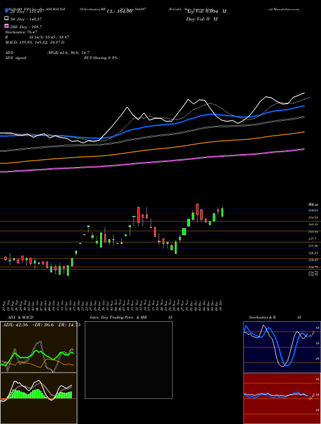
Task: Click the website watermark text in top-right header
Action: click(284, 9)
